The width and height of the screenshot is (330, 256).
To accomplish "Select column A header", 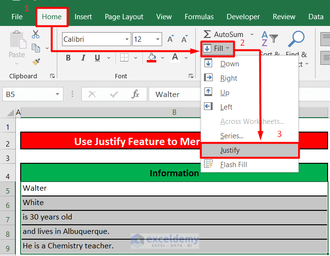I will (x=18, y=112).
